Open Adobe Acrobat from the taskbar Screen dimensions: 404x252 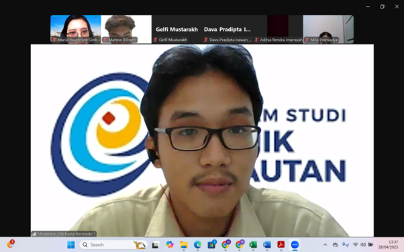pyautogui.click(x=281, y=245)
